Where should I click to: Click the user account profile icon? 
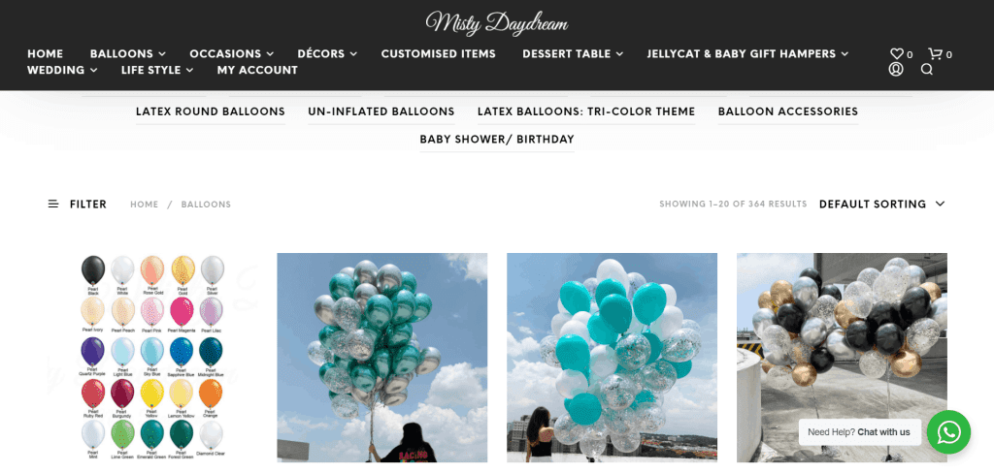896,69
